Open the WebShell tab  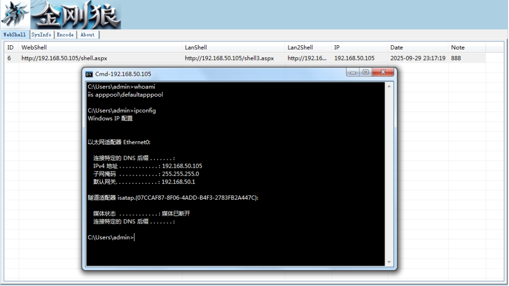[x=15, y=35]
